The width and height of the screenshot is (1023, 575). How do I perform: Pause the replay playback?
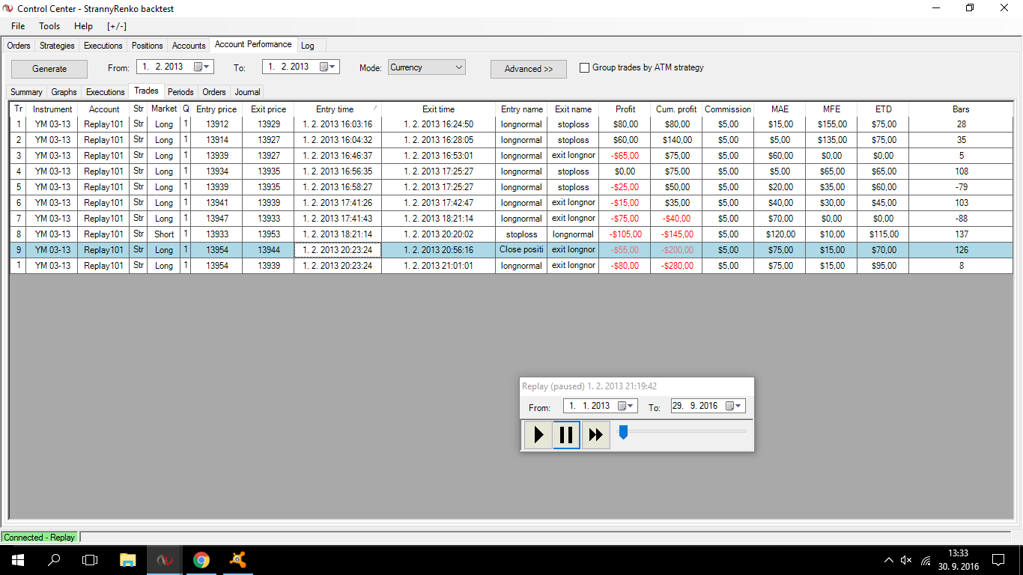point(567,435)
